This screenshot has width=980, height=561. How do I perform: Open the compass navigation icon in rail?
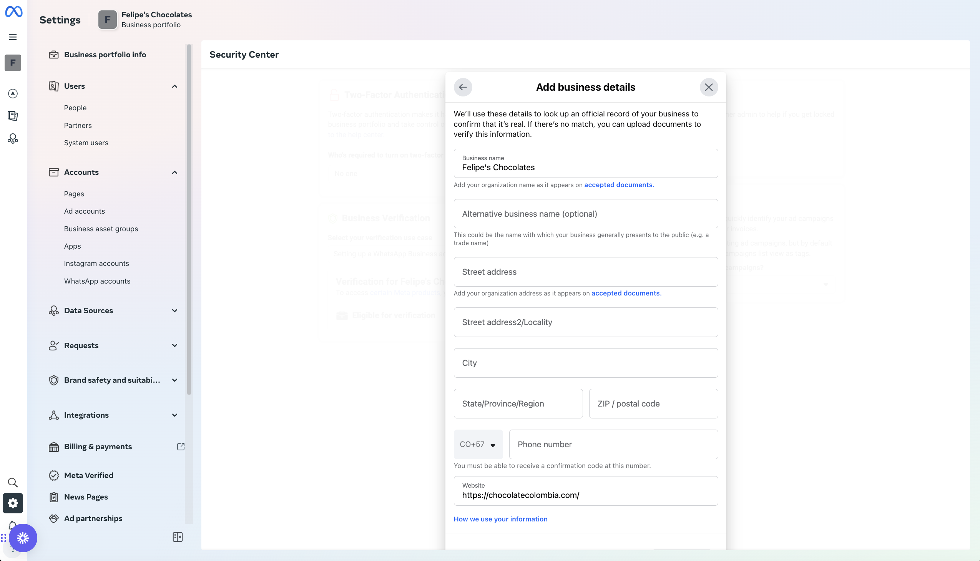tap(13, 94)
